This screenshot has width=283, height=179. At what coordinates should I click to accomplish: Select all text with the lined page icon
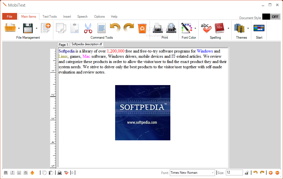(102, 28)
